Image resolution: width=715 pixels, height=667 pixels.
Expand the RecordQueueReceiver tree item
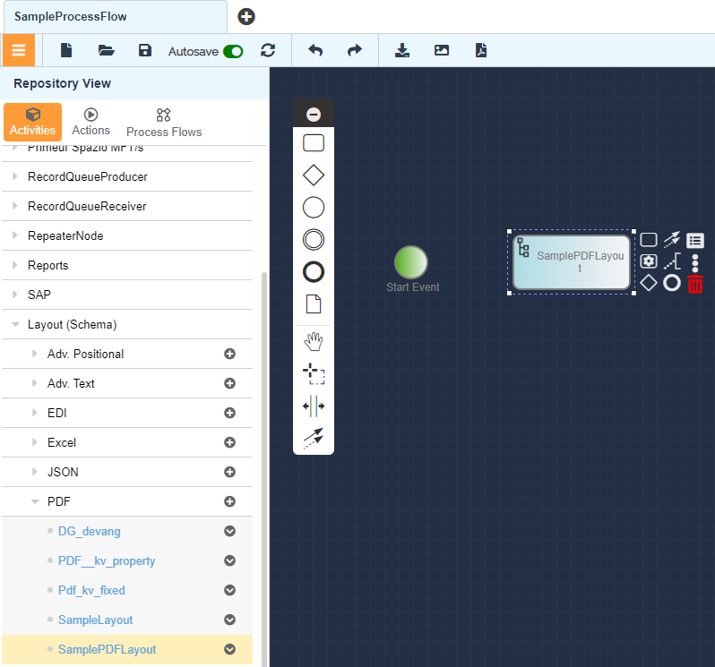15,206
